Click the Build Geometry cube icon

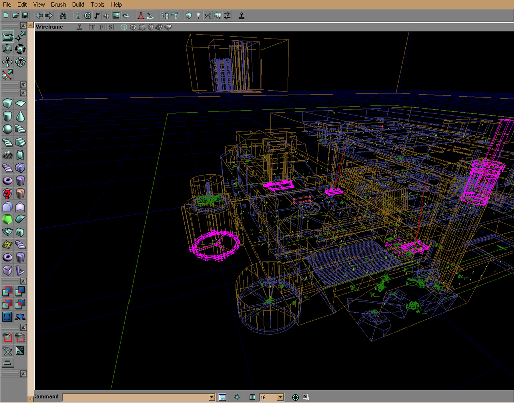click(x=188, y=16)
